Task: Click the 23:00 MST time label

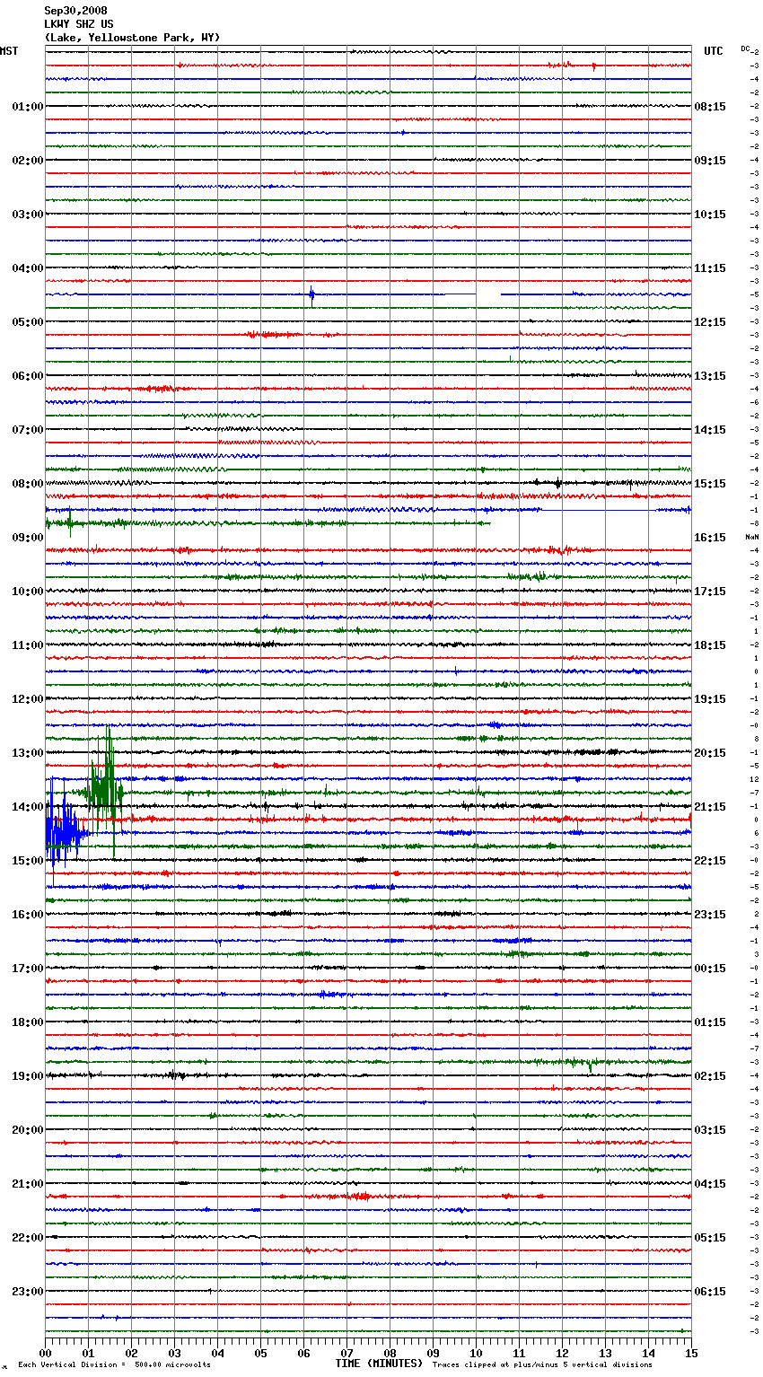Action: click(28, 1292)
